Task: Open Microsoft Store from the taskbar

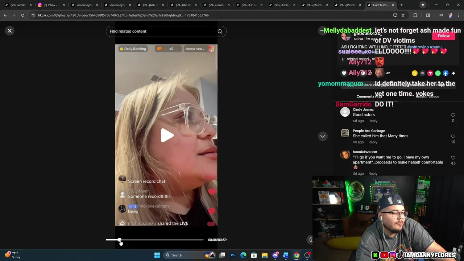Action: click(254, 255)
